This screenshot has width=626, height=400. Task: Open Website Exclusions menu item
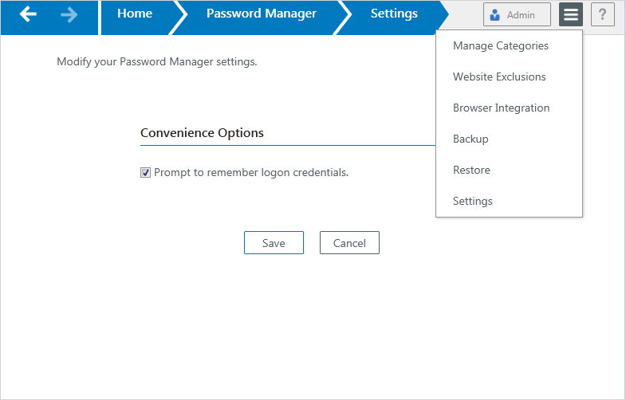[x=499, y=77]
